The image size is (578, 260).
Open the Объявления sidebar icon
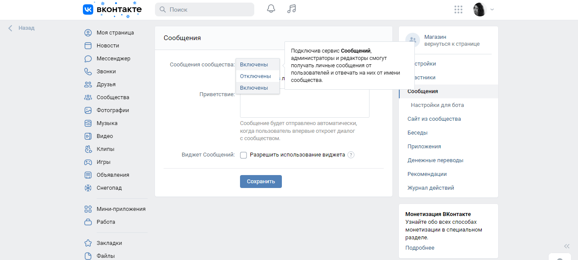point(88,175)
